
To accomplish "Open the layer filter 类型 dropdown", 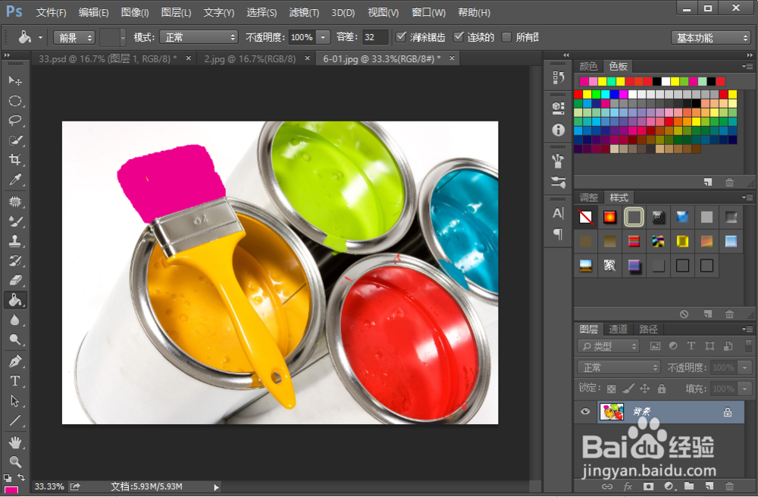I will coord(608,346).
